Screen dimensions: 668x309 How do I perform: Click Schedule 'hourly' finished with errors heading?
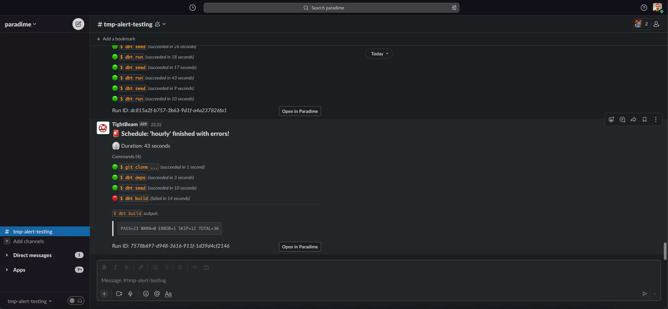(175, 134)
